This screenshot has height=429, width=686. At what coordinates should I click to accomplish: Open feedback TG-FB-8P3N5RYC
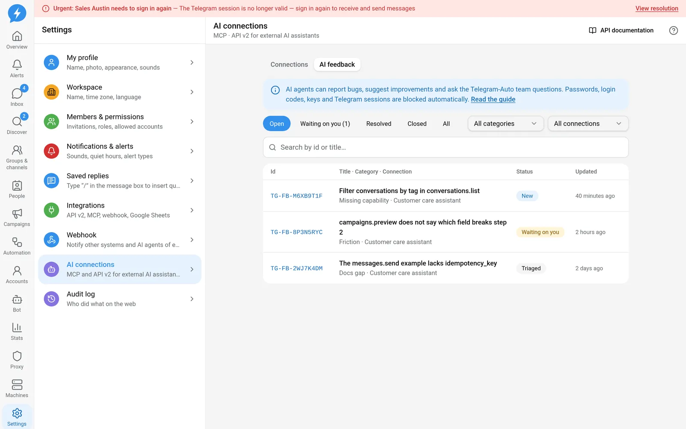tap(296, 232)
